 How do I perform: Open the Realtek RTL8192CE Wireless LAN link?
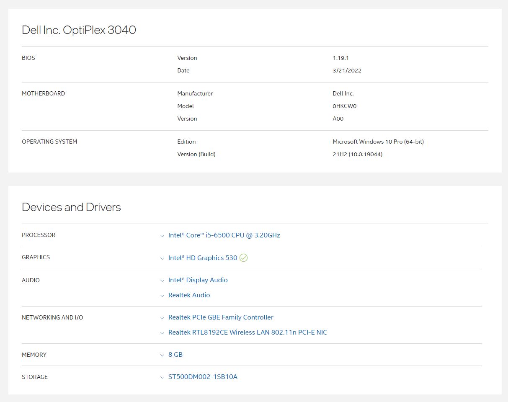tap(248, 332)
